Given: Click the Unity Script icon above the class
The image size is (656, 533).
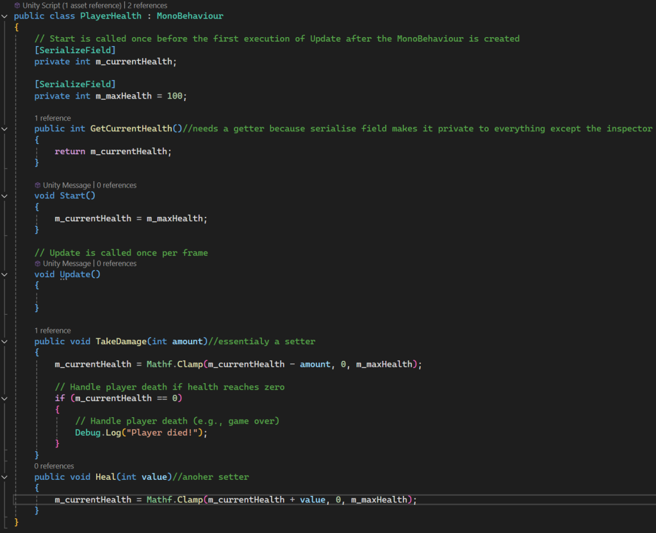Looking at the screenshot, I should (x=17, y=5).
